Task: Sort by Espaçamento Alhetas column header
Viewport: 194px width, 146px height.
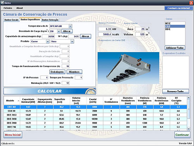Action: pos(45,100)
